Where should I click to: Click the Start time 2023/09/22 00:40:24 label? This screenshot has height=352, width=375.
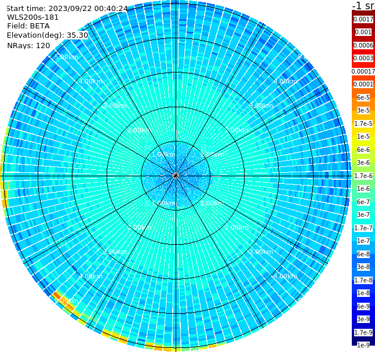tap(67, 9)
